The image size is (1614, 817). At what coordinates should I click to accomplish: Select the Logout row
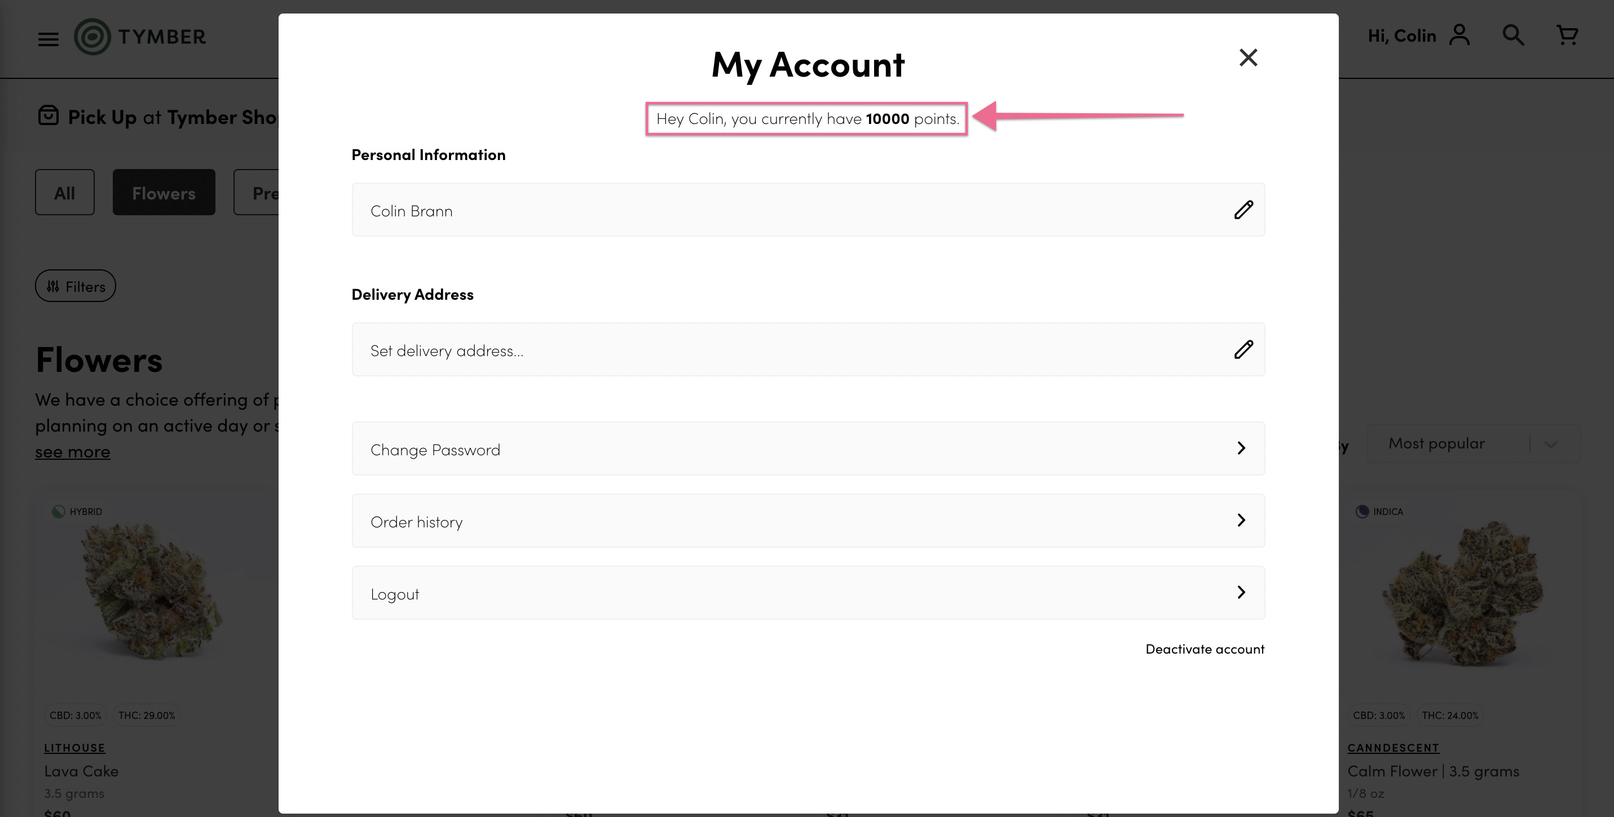coord(808,593)
